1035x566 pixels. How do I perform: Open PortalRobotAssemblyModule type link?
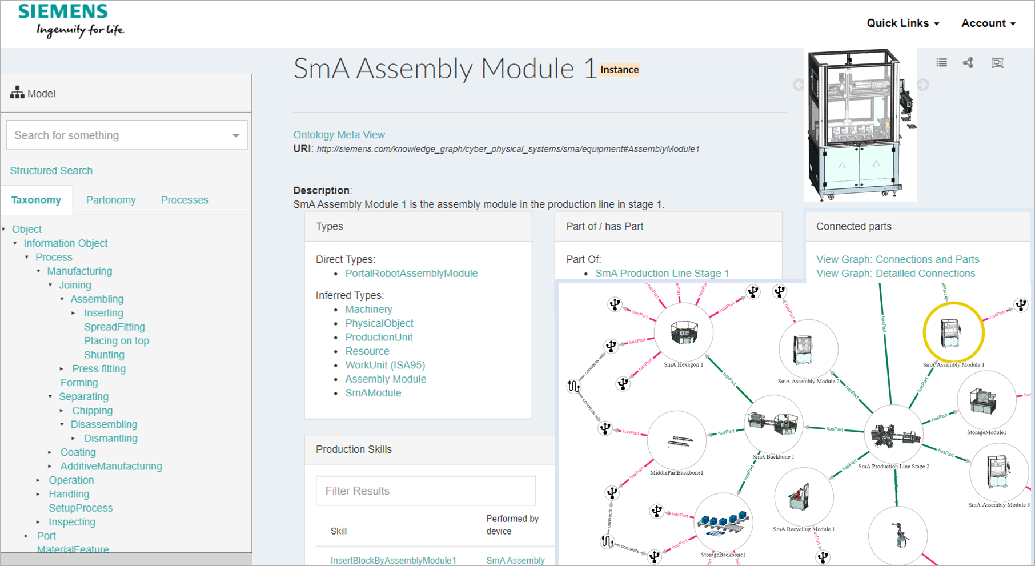pos(411,273)
